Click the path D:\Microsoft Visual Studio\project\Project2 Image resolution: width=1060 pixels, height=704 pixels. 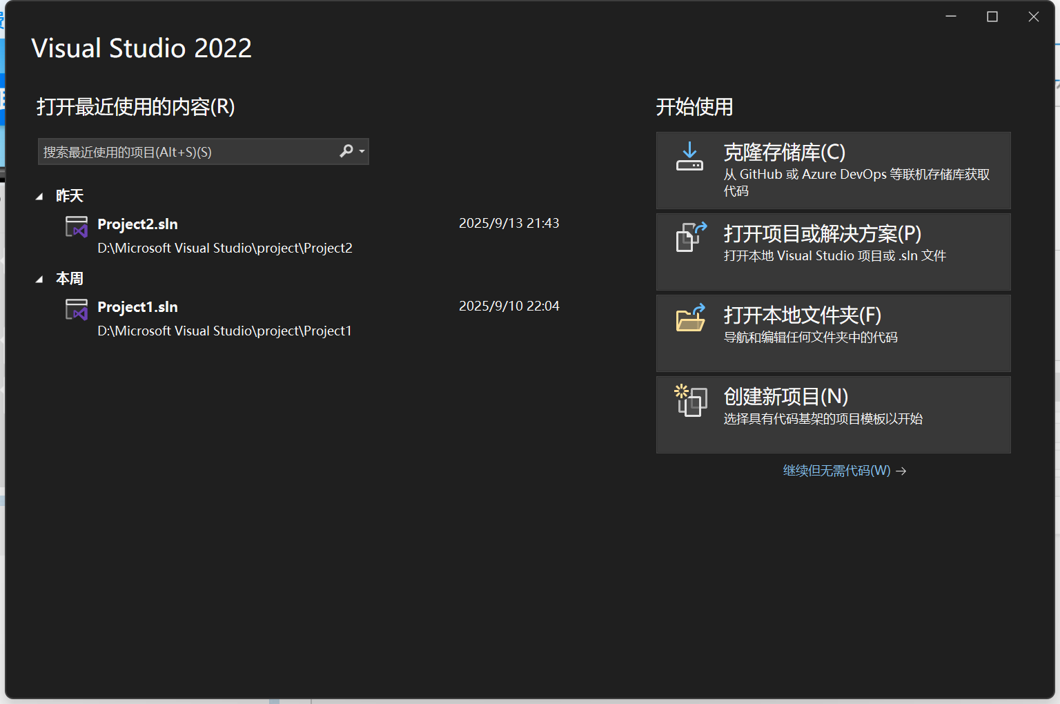click(225, 248)
